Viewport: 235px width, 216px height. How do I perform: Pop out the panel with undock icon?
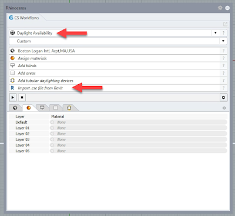point(225,24)
